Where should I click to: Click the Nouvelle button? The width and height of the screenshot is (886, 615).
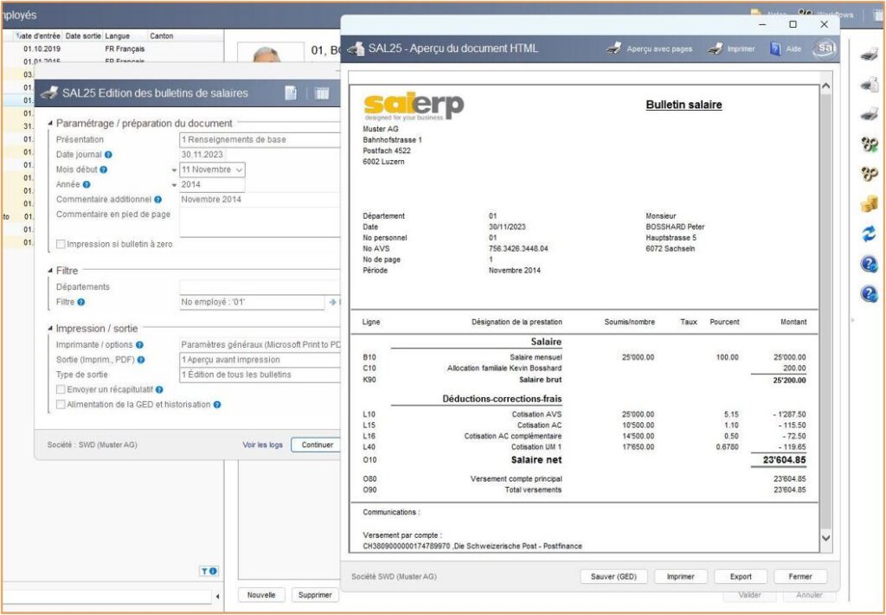point(261,595)
